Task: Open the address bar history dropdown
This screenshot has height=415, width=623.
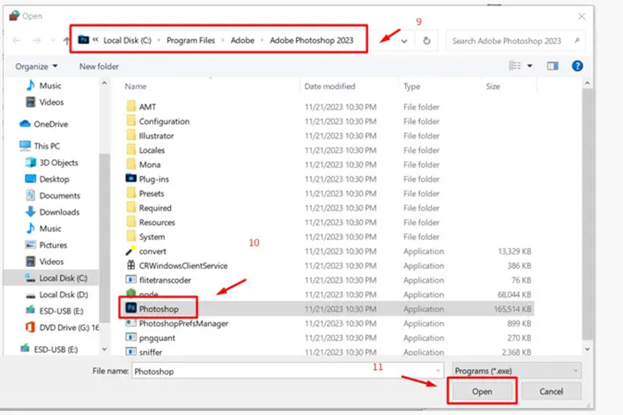Action: point(404,41)
